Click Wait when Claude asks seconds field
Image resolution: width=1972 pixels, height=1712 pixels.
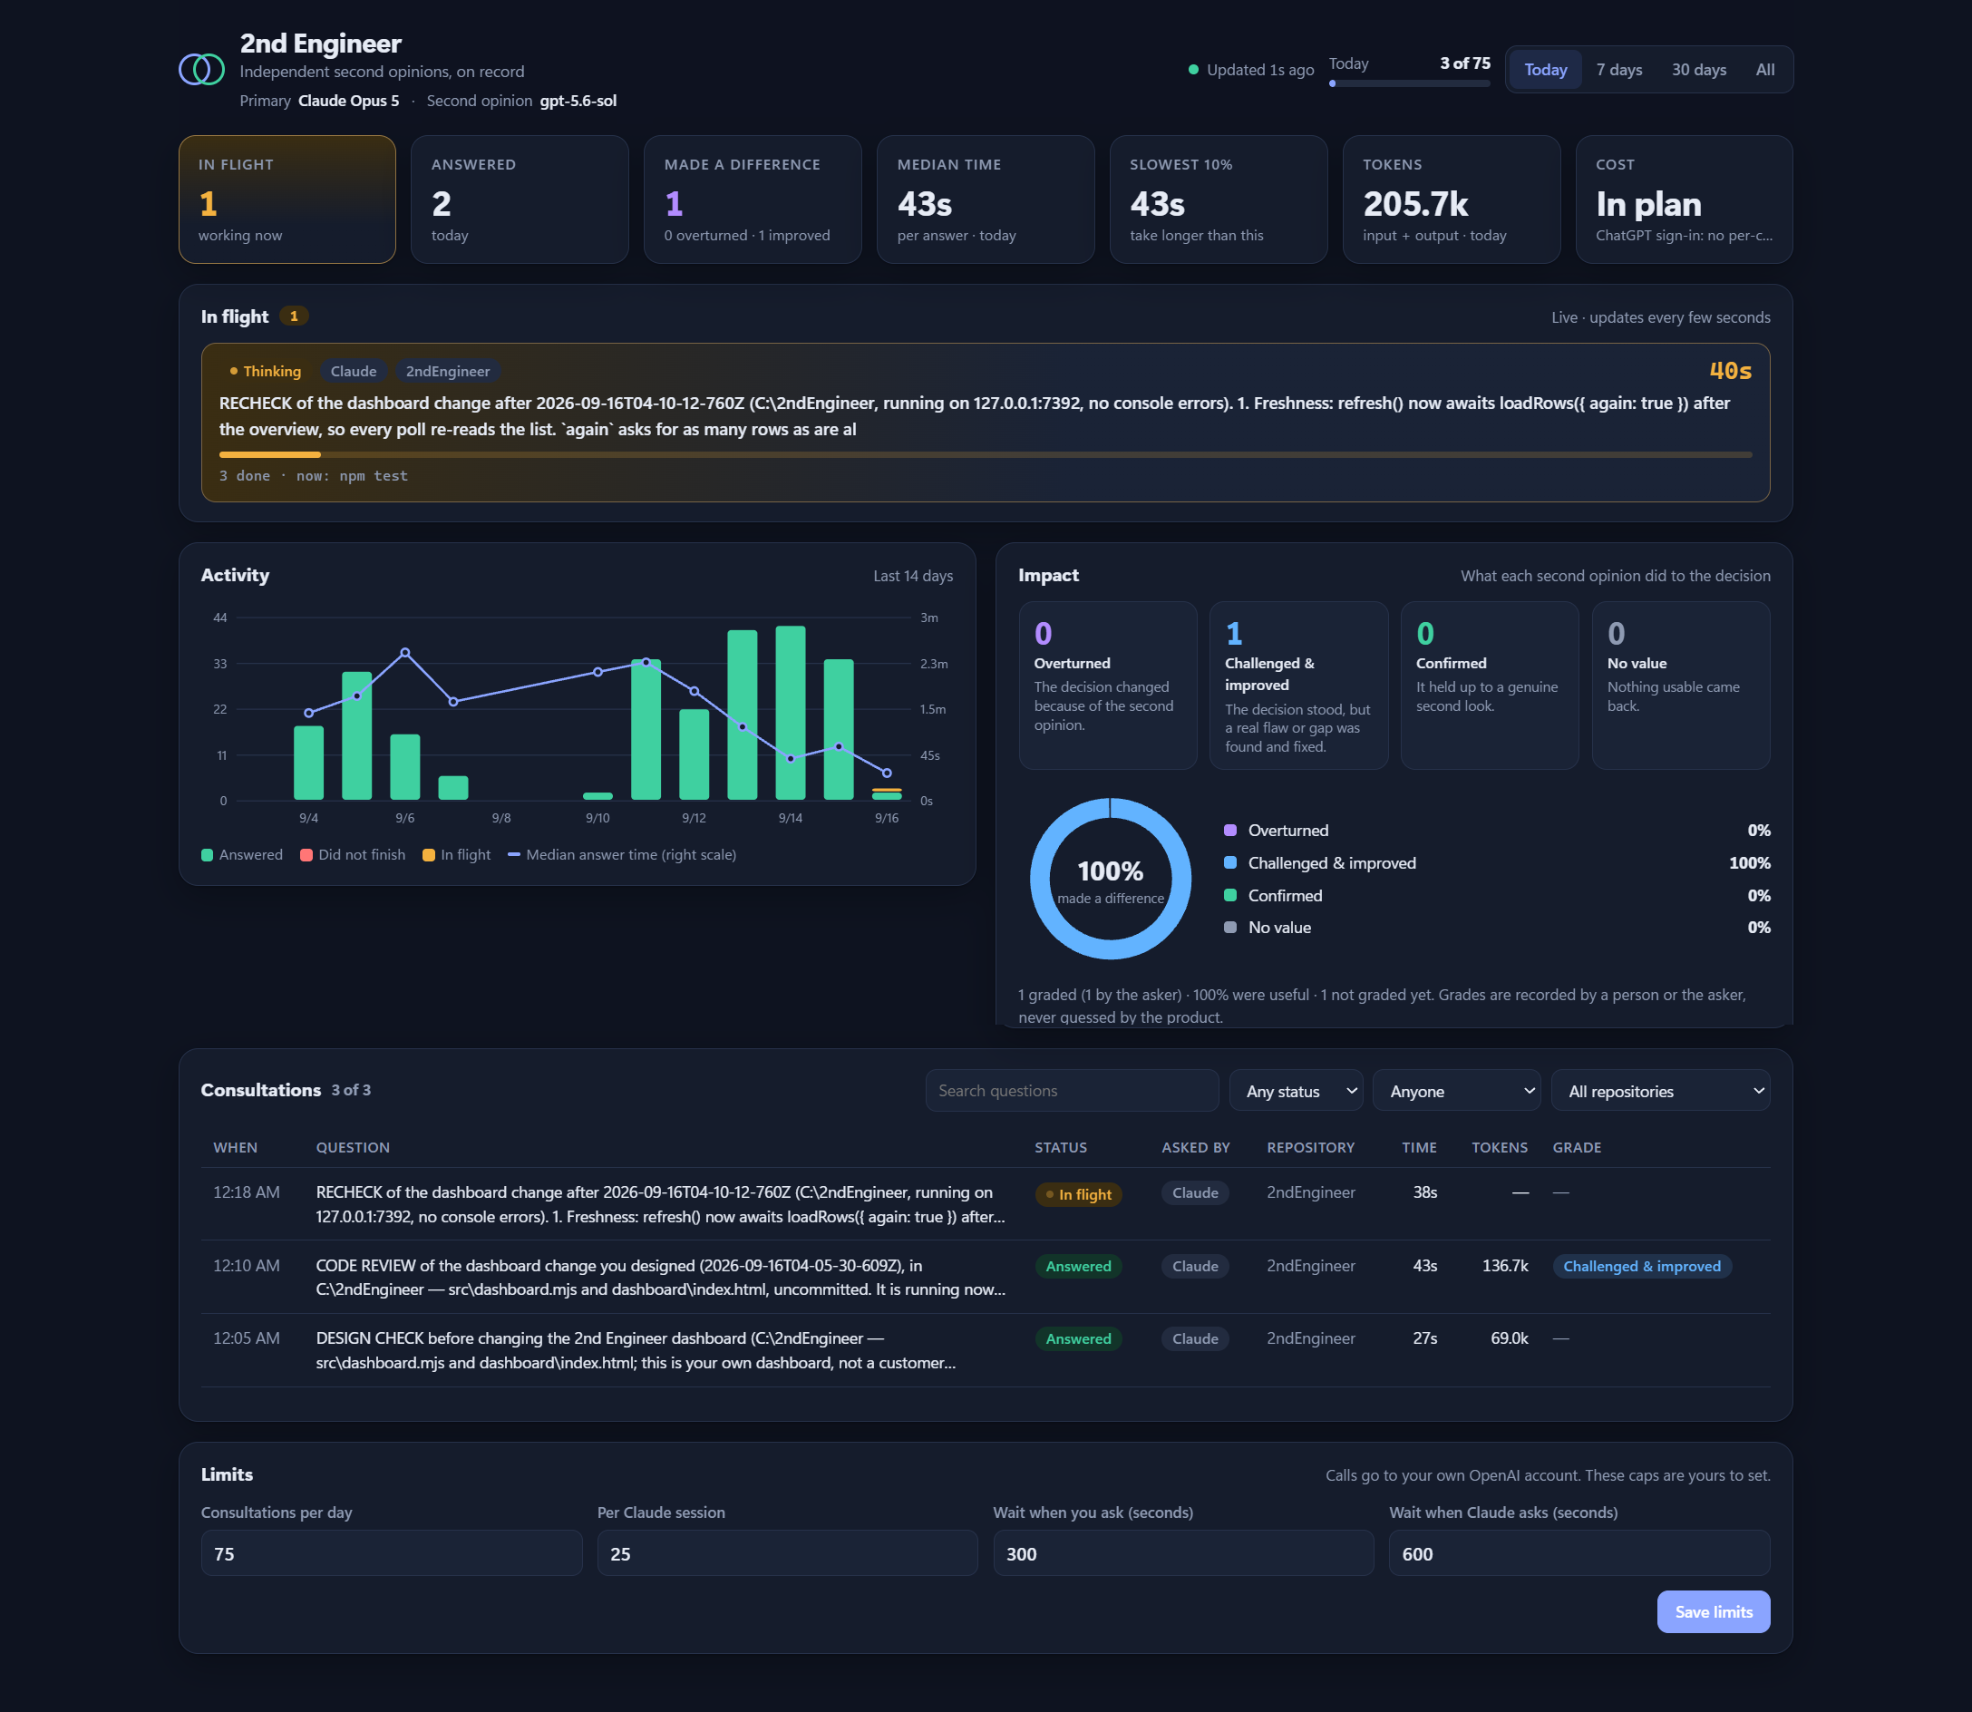pyautogui.click(x=1579, y=1553)
